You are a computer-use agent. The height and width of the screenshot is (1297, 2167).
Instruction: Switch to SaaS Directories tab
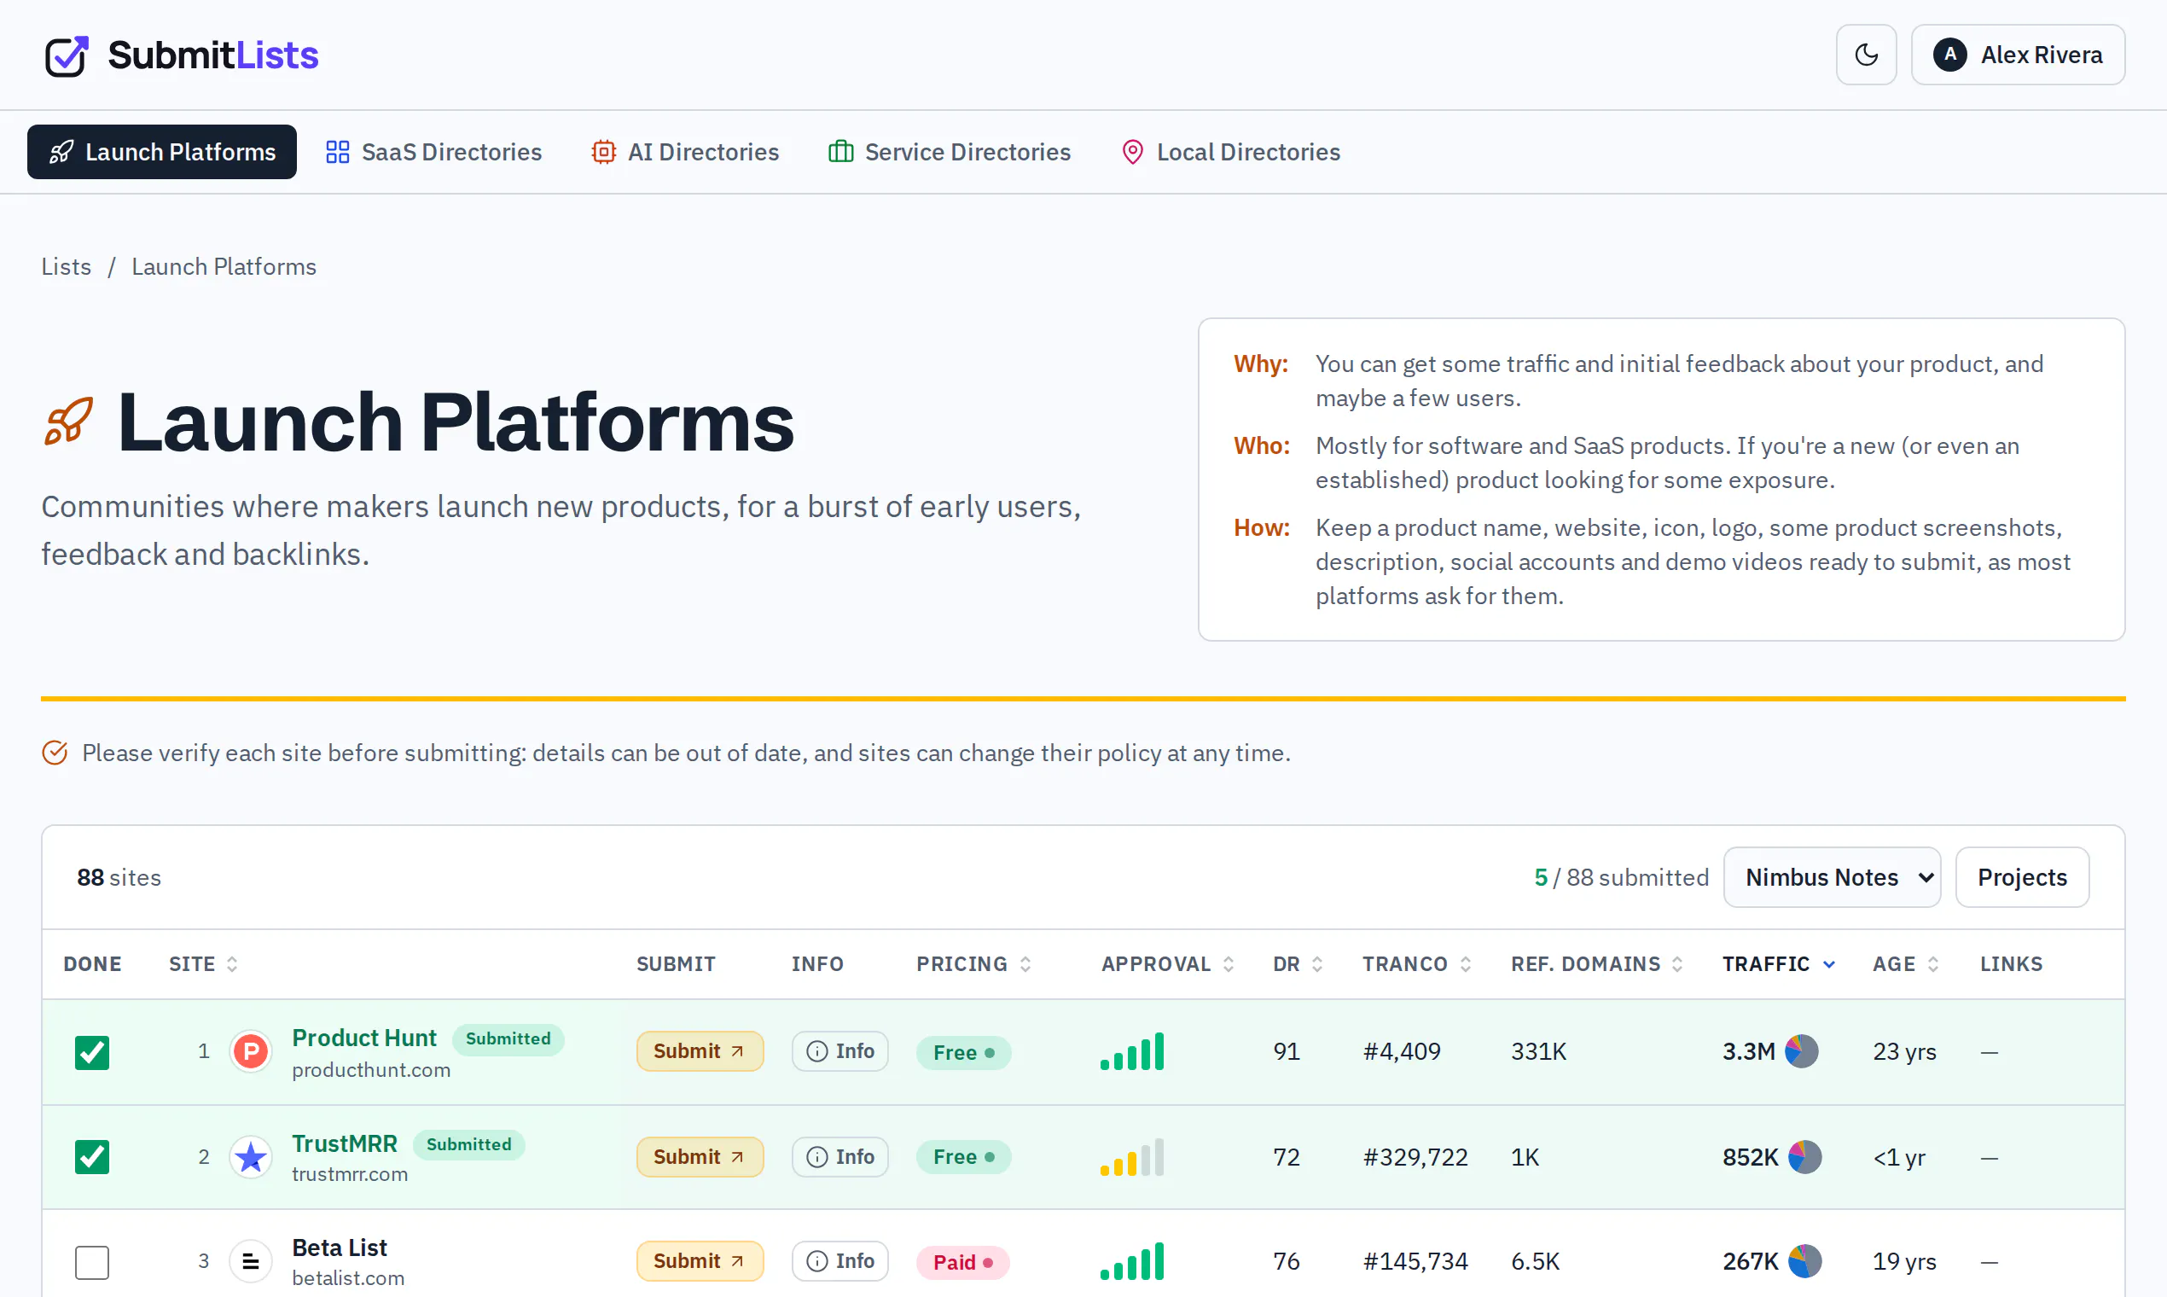(x=433, y=152)
